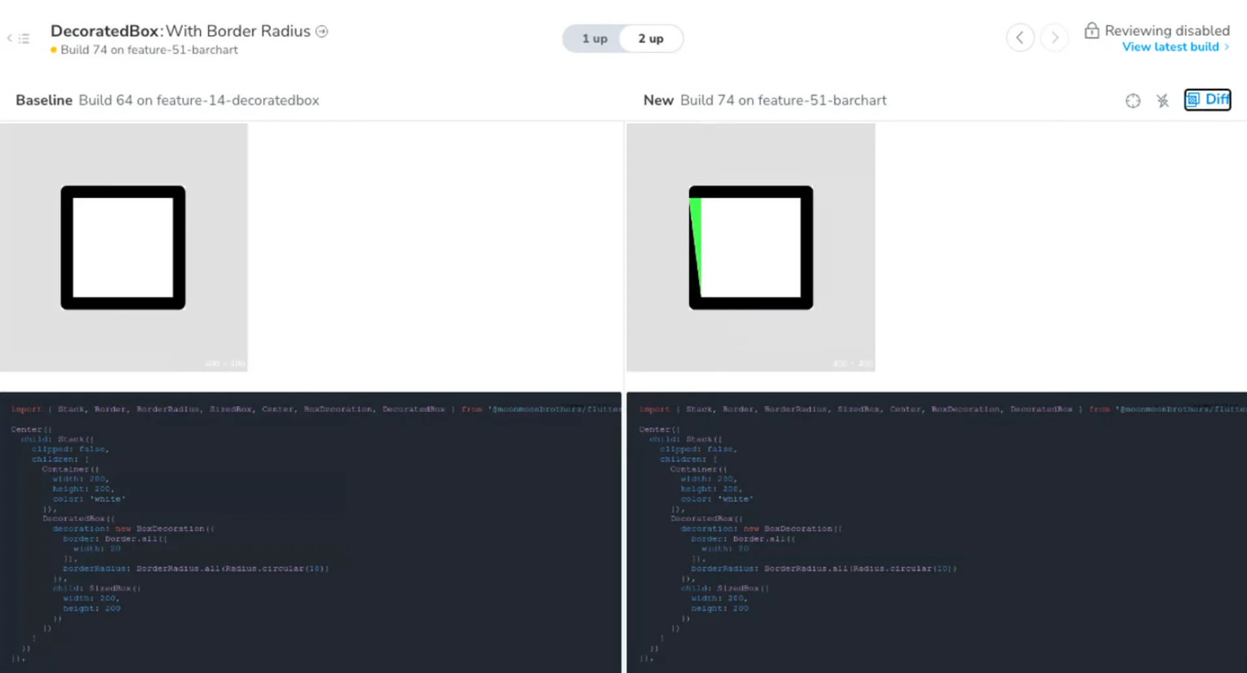
Task: Click the chevron after View latest build
Action: click(1226, 47)
